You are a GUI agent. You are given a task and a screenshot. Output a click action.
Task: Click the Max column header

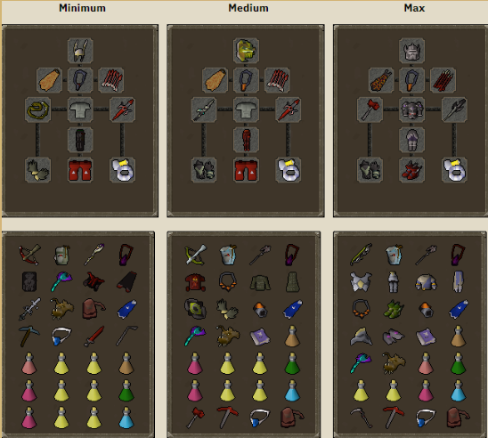(x=414, y=8)
